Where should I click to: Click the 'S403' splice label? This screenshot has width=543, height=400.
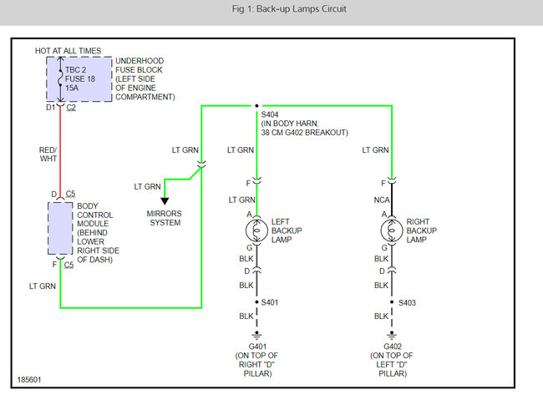408,303
